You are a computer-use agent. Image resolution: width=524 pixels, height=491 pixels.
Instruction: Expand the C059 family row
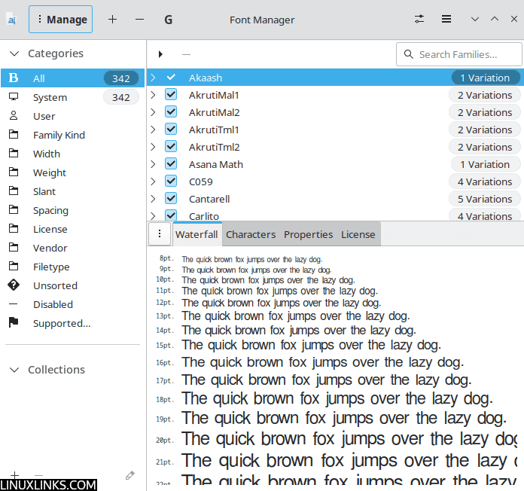coord(153,181)
